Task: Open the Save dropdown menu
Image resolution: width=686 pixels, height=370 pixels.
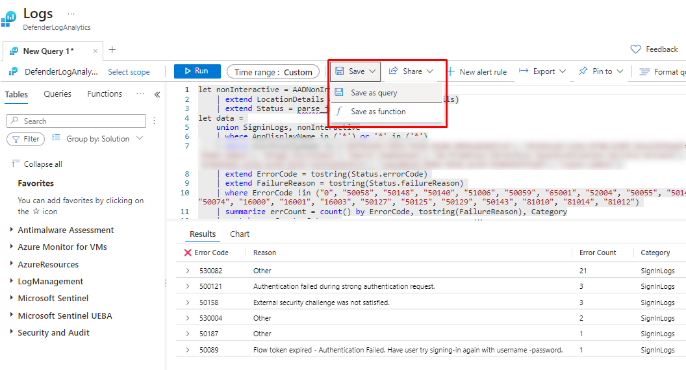Action: [x=356, y=71]
